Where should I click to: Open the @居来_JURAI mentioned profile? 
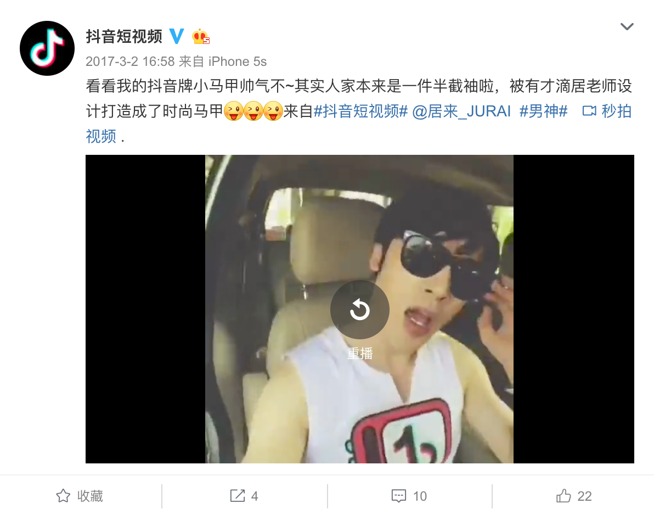pos(461,111)
